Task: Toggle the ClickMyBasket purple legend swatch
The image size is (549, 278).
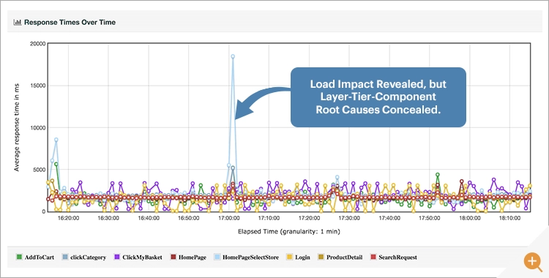Action: point(117,257)
